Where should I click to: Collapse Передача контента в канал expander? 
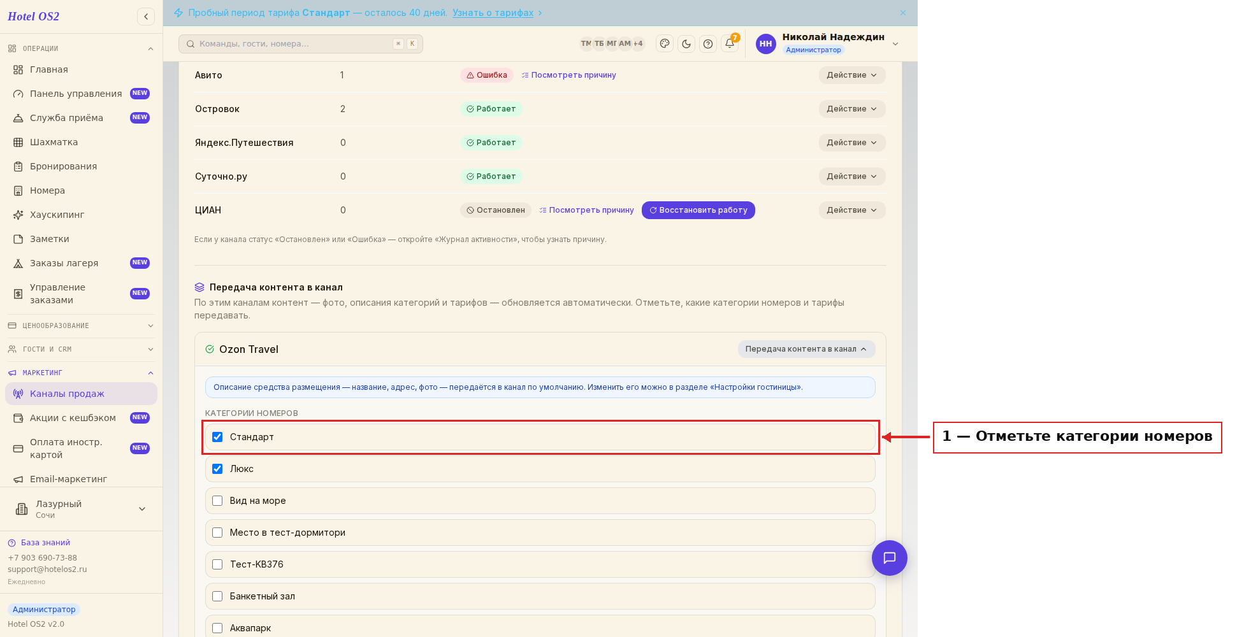pos(806,349)
